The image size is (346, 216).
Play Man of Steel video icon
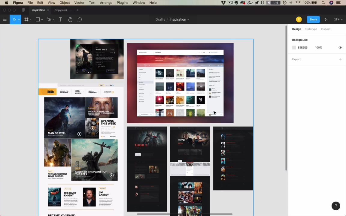(x=79, y=134)
